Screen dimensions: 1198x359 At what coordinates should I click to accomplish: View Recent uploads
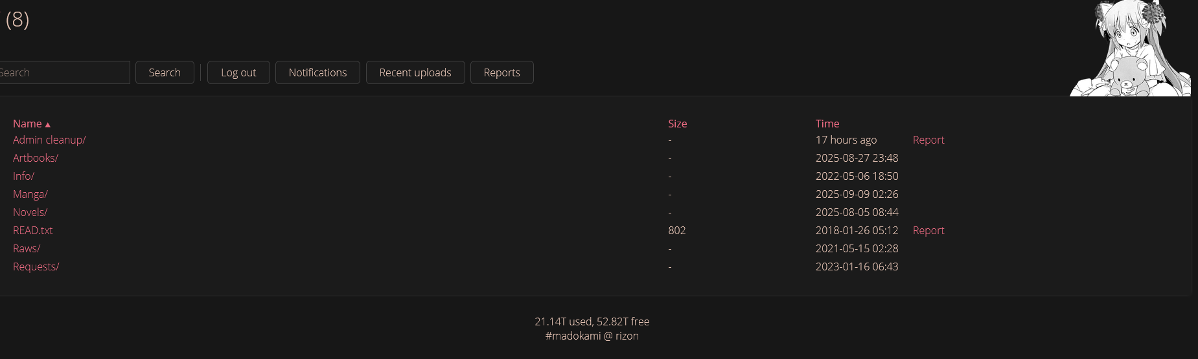(415, 72)
